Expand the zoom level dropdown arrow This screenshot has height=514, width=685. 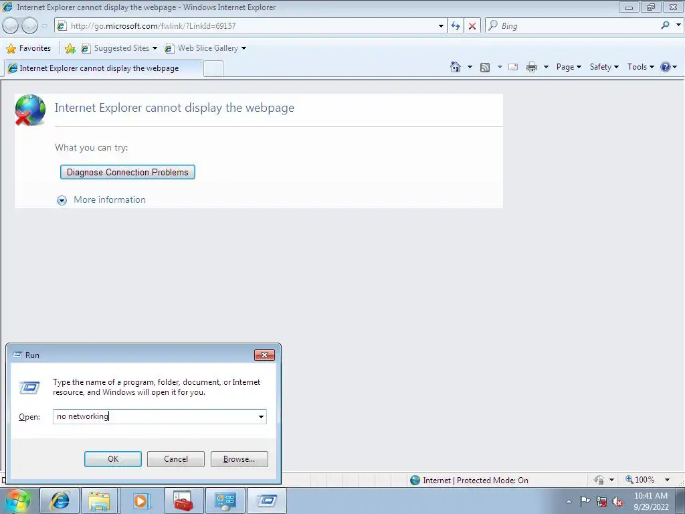[x=667, y=480]
